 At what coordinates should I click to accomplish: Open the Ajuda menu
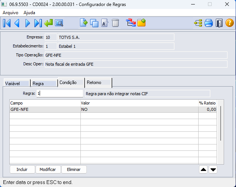(29, 13)
